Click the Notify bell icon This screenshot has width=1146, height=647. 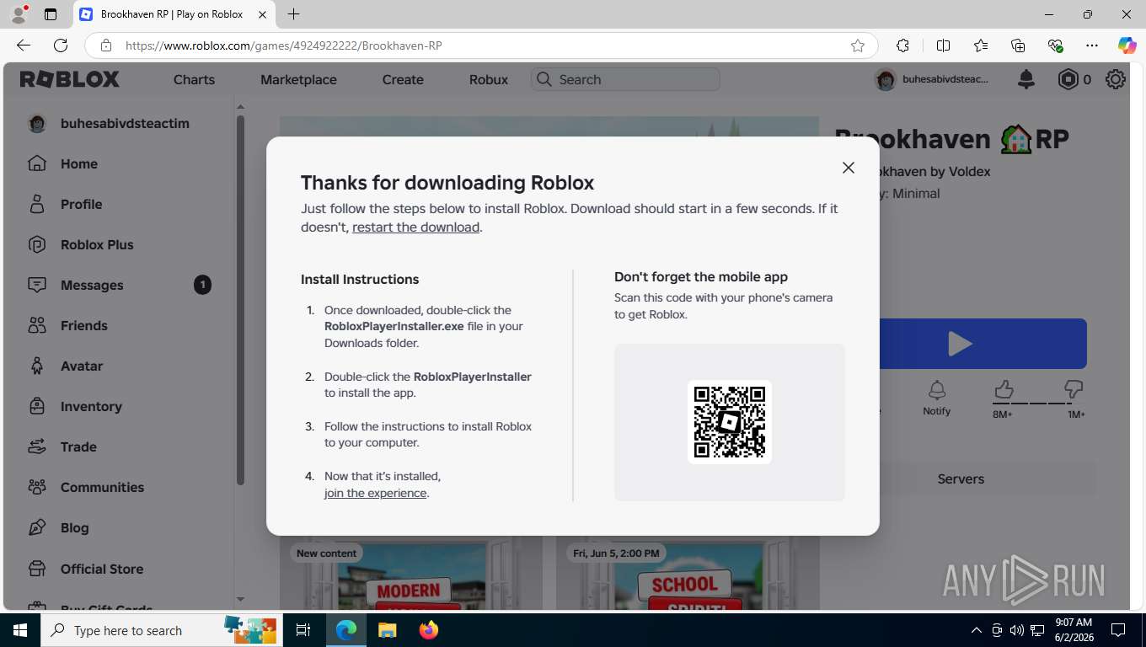[x=936, y=390]
